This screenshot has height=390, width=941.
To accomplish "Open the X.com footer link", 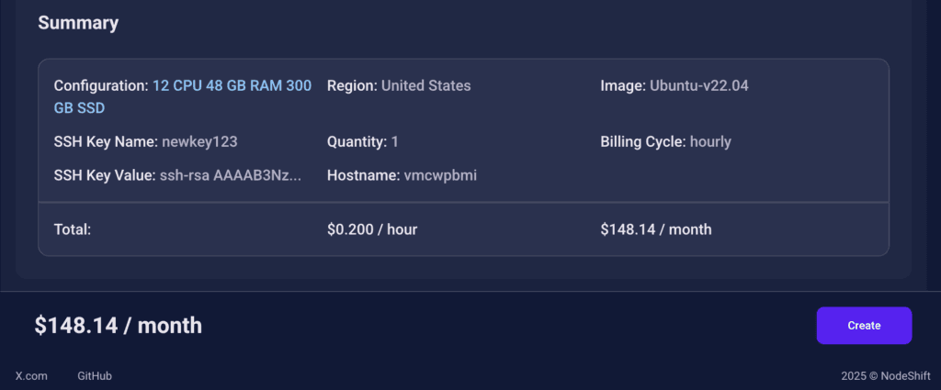I will pos(31,376).
